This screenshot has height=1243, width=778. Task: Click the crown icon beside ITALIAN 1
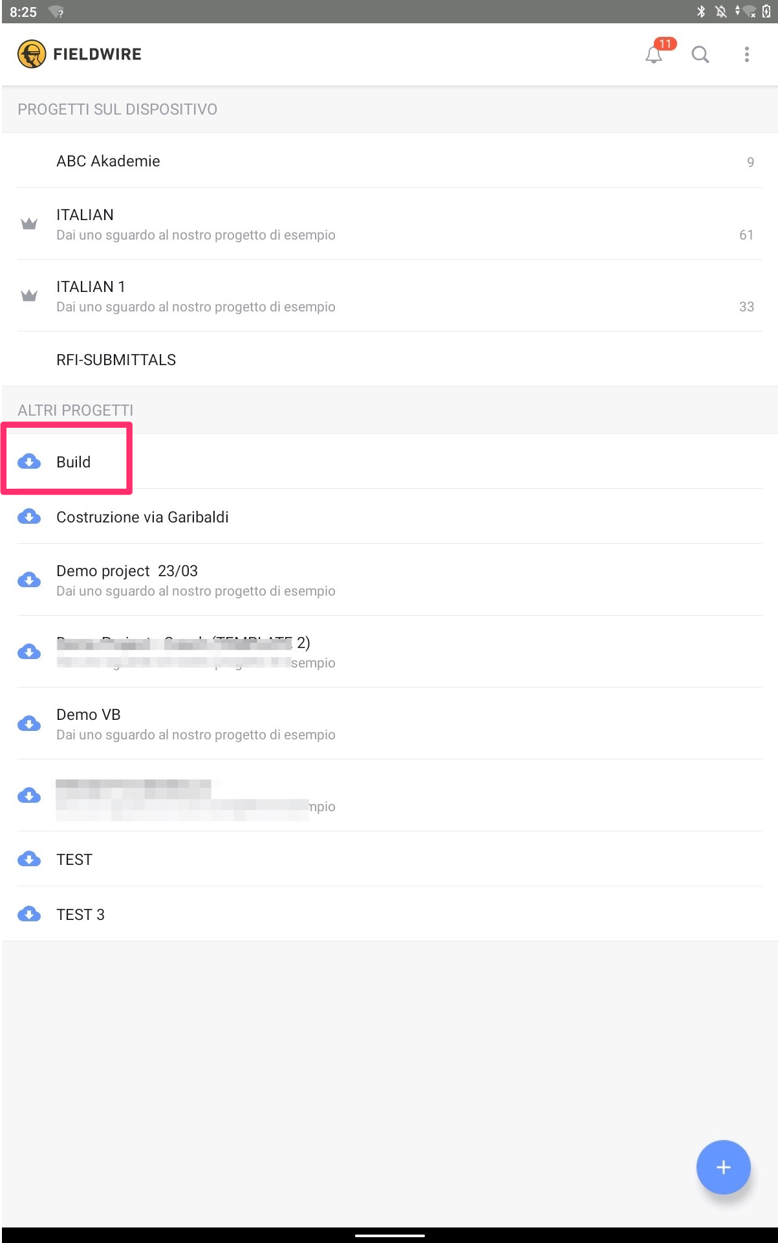29,296
